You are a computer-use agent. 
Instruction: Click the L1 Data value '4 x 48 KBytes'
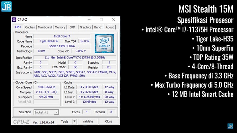pos(89,87)
